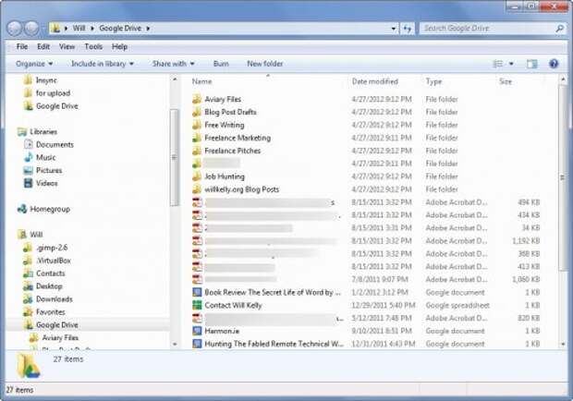
Task: Open the Documents library
Action: [55, 145]
